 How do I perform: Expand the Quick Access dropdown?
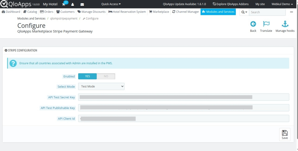tap(111, 4)
